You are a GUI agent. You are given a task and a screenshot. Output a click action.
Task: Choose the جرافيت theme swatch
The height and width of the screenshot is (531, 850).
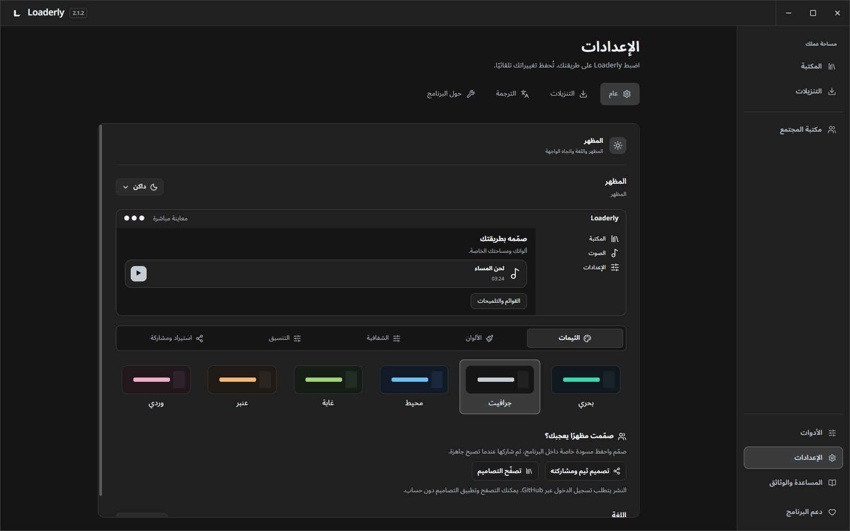(x=500, y=387)
